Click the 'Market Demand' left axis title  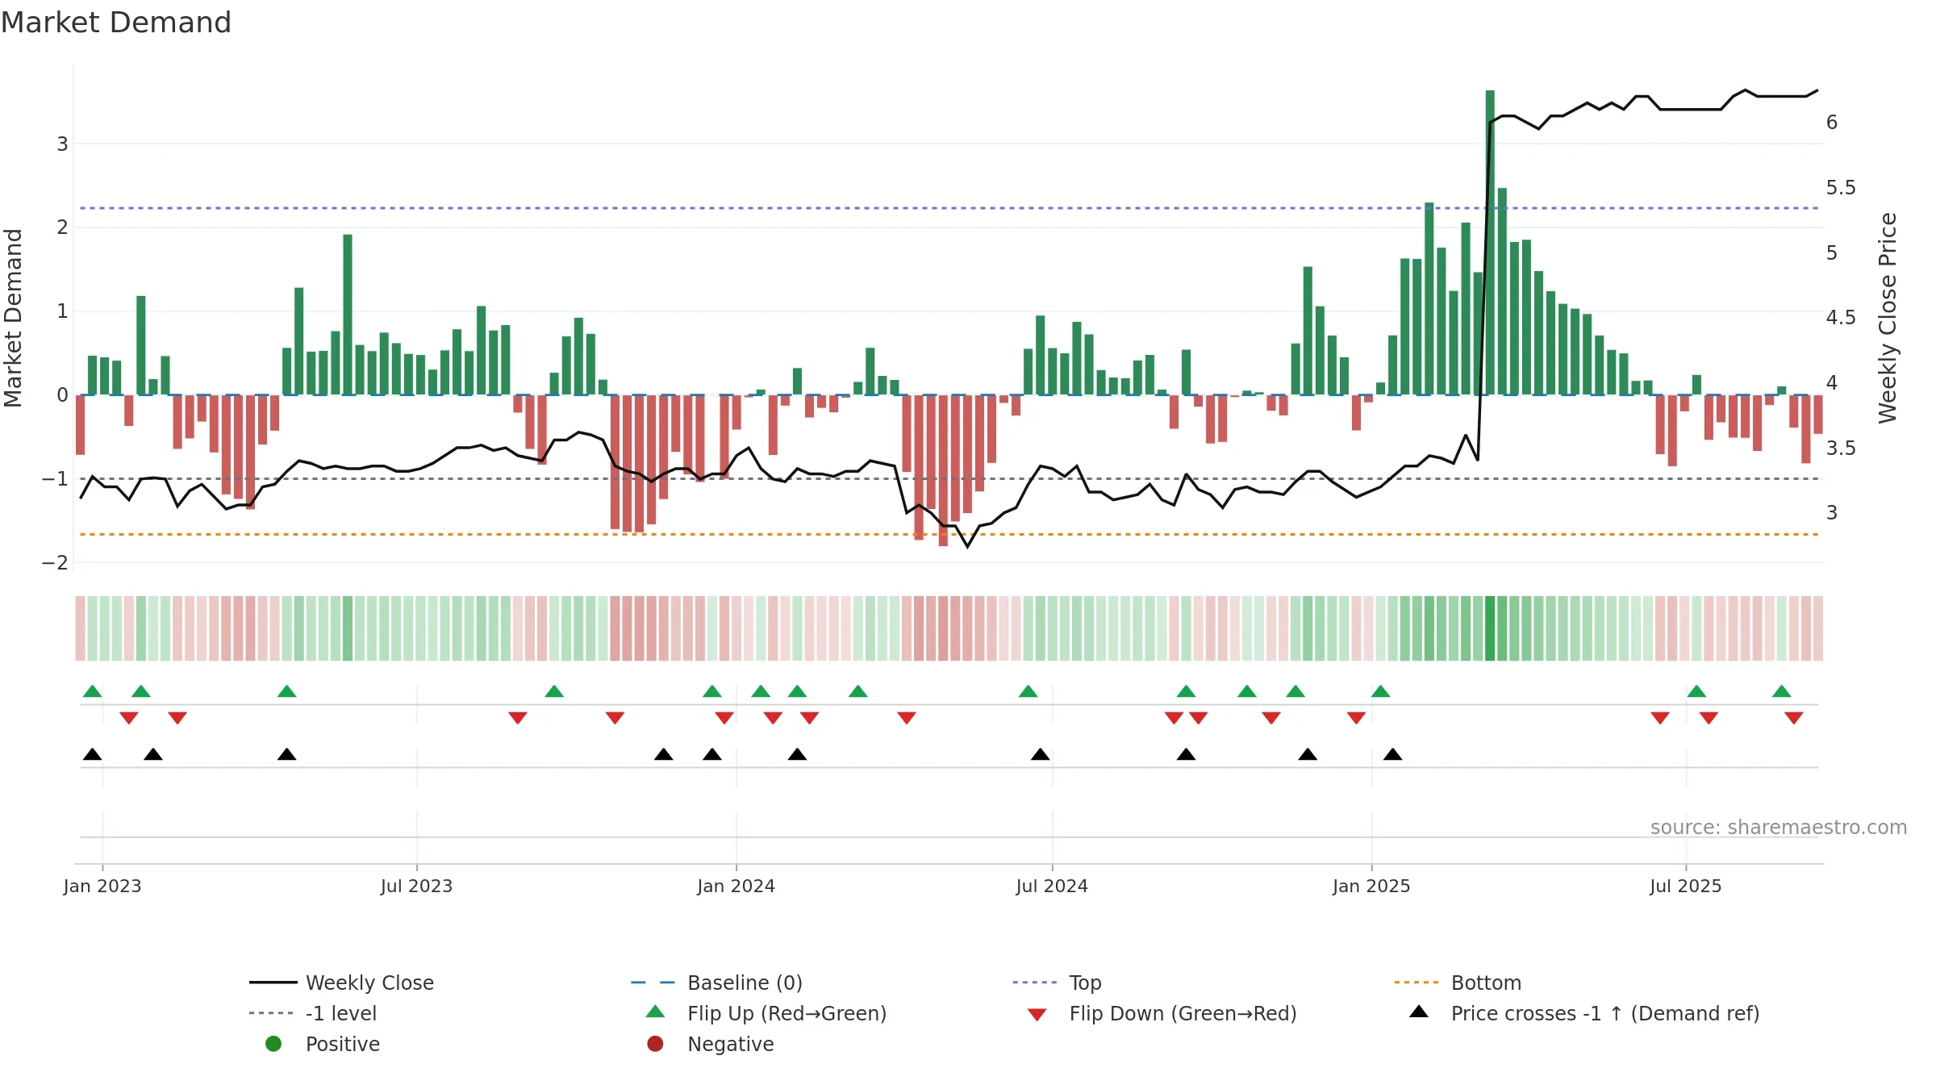point(13,318)
